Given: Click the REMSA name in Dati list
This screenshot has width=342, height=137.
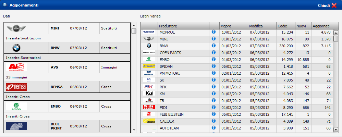Looking at the screenshot, I should pos(57,87).
